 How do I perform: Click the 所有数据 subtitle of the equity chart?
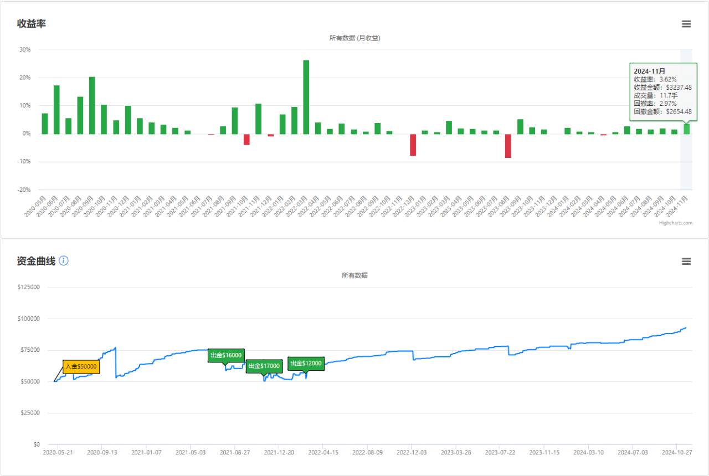354,275
